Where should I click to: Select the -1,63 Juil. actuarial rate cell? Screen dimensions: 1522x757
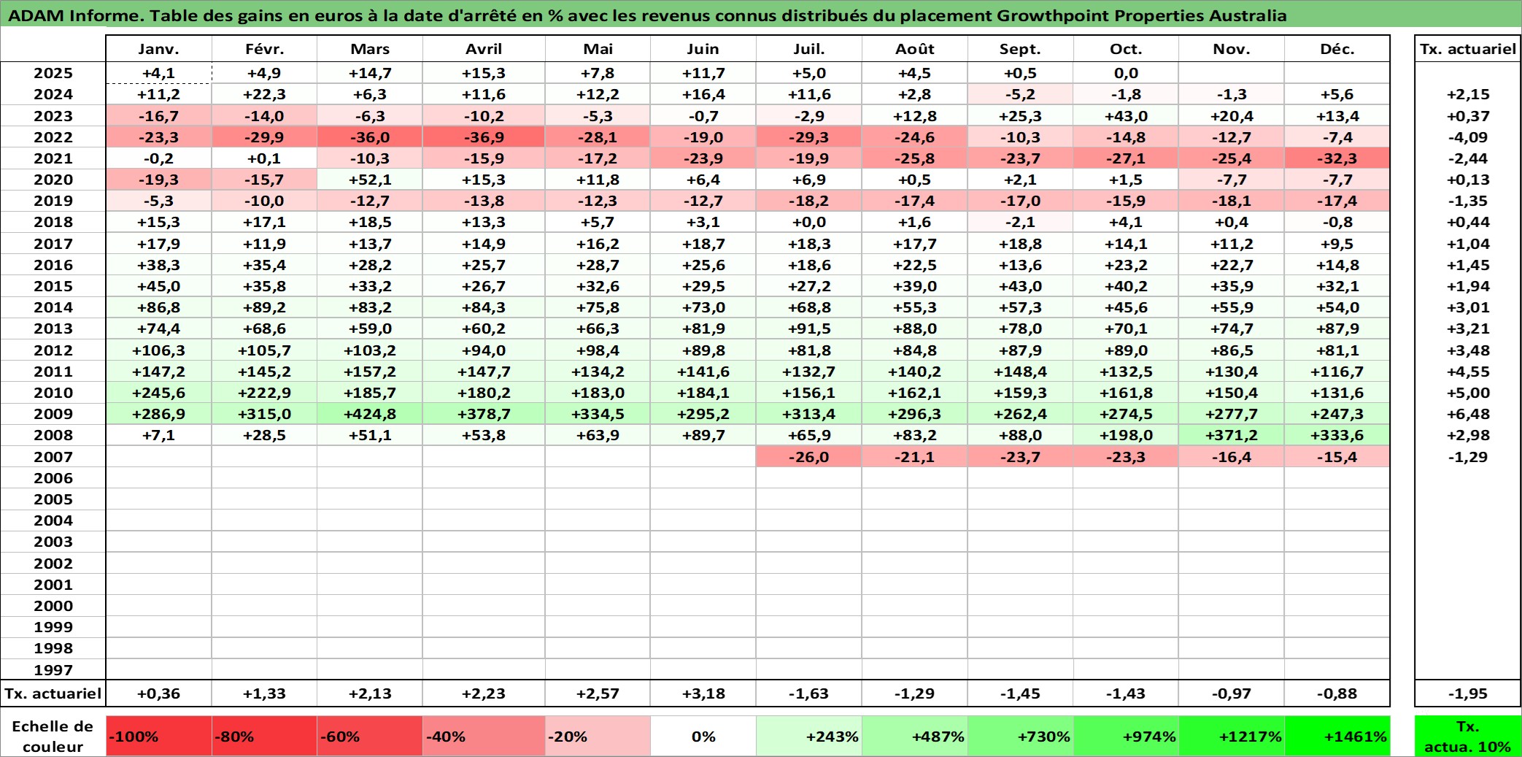click(809, 693)
